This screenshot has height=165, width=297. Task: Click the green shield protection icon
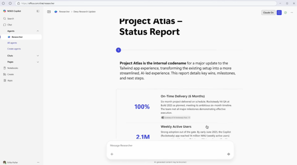pos(285,13)
